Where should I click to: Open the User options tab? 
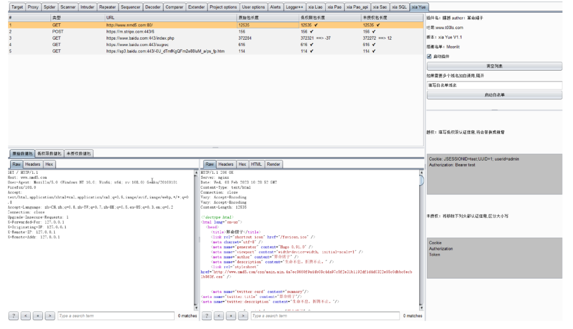253,7
